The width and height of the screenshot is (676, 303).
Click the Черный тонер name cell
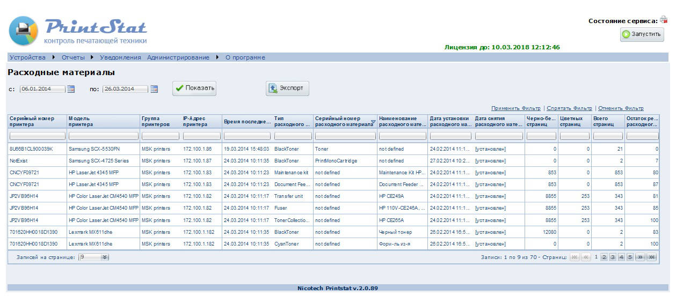click(x=395, y=232)
